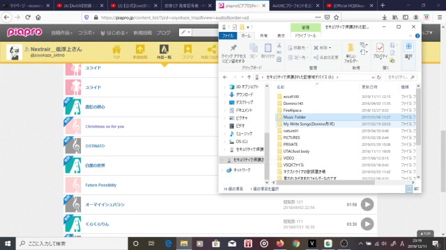Screen dimensions: 446x250
Task: Open the 投稿作品 dropdown menu
Action: point(61,33)
